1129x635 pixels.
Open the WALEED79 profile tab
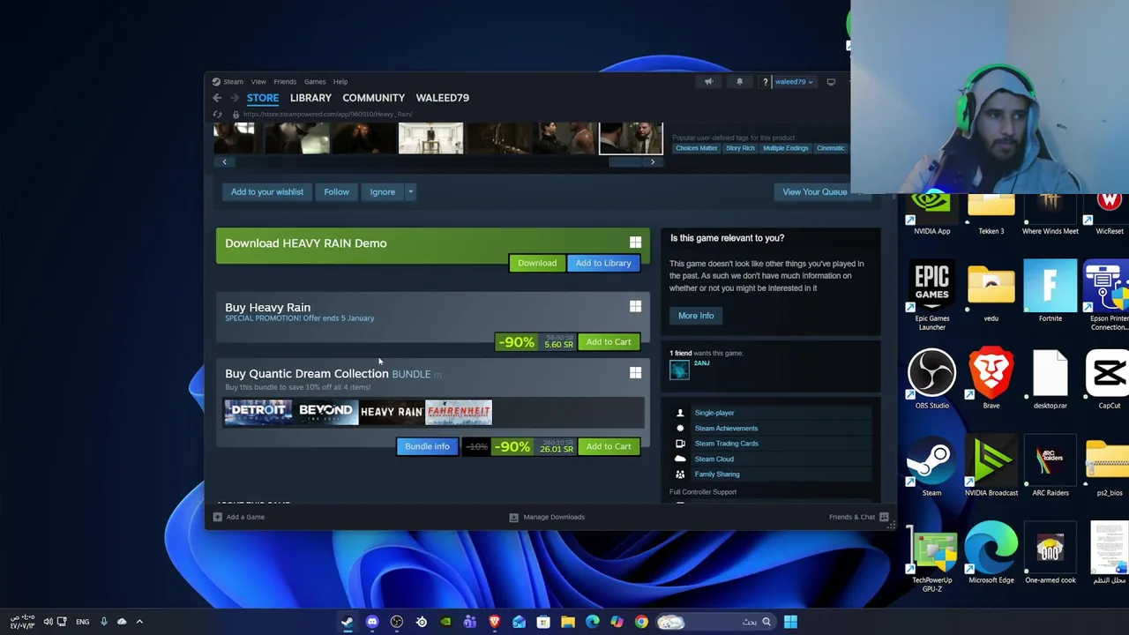pyautogui.click(x=443, y=98)
